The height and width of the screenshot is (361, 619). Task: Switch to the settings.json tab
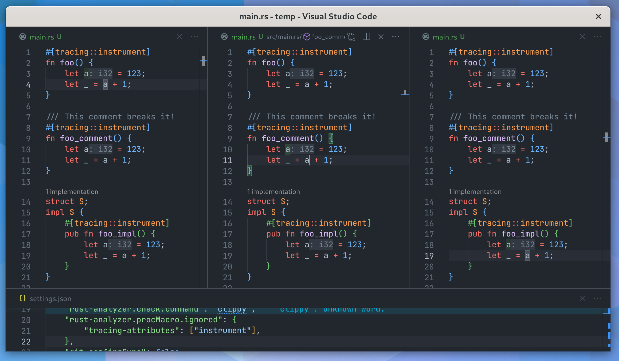[x=50, y=298]
